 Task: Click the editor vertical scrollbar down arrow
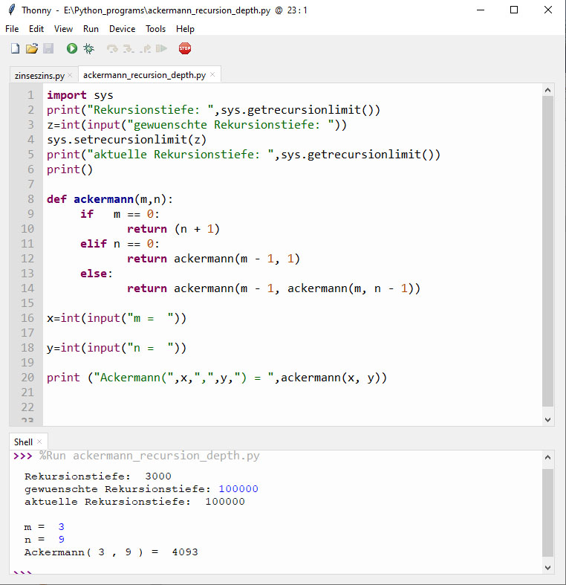[x=548, y=420]
